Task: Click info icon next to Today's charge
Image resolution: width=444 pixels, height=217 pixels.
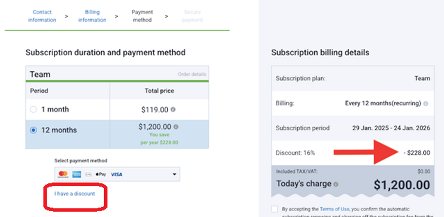Action: point(336,184)
